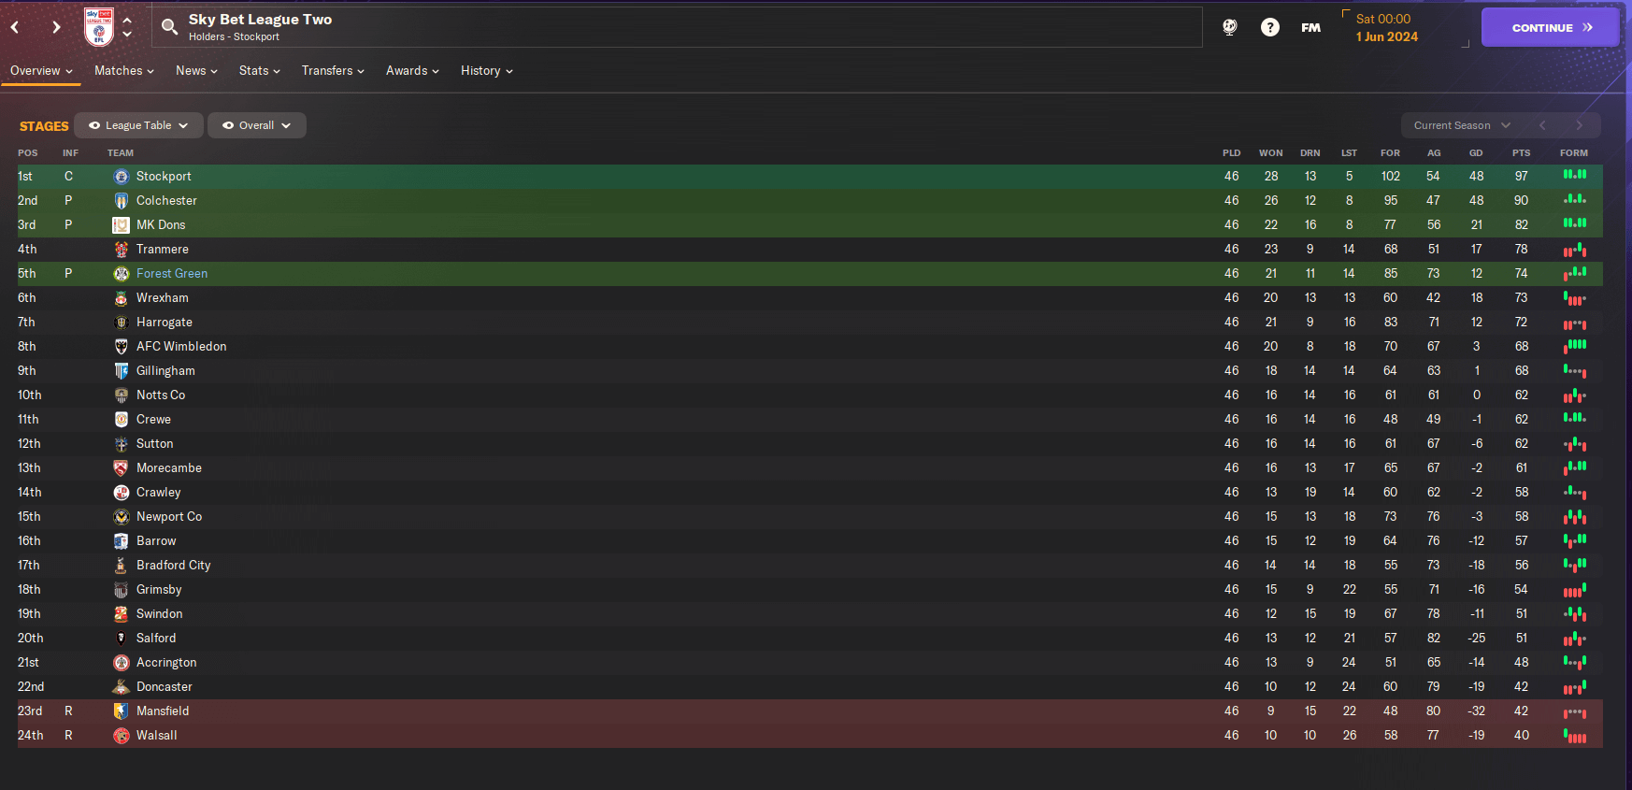
Task: Click the Mansfield club badge
Action: (121, 711)
